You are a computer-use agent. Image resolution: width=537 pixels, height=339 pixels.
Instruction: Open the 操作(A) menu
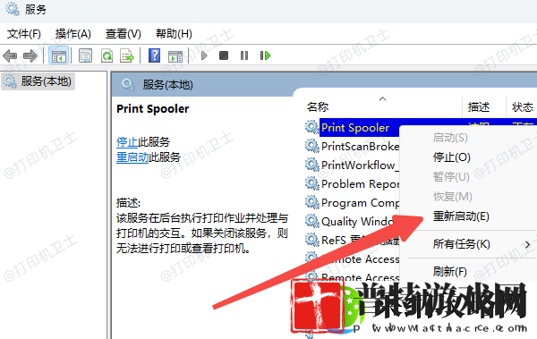[73, 34]
